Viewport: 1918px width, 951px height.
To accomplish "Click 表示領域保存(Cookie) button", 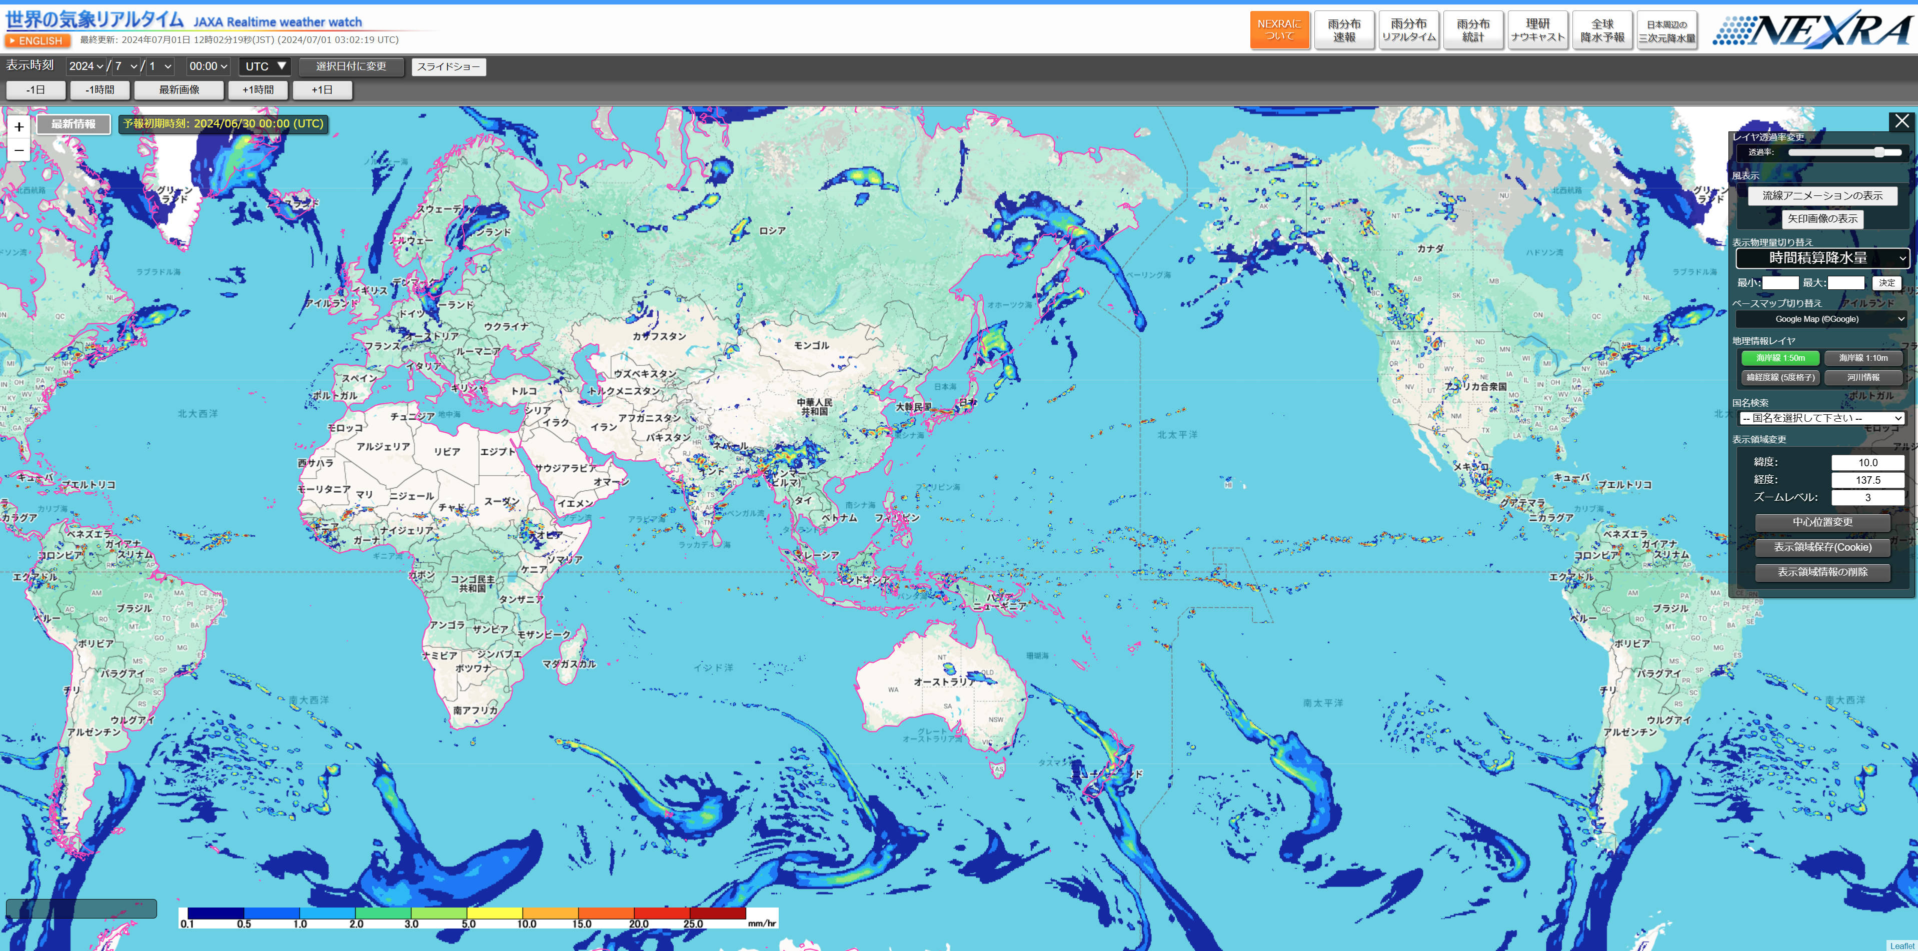I will (x=1822, y=548).
